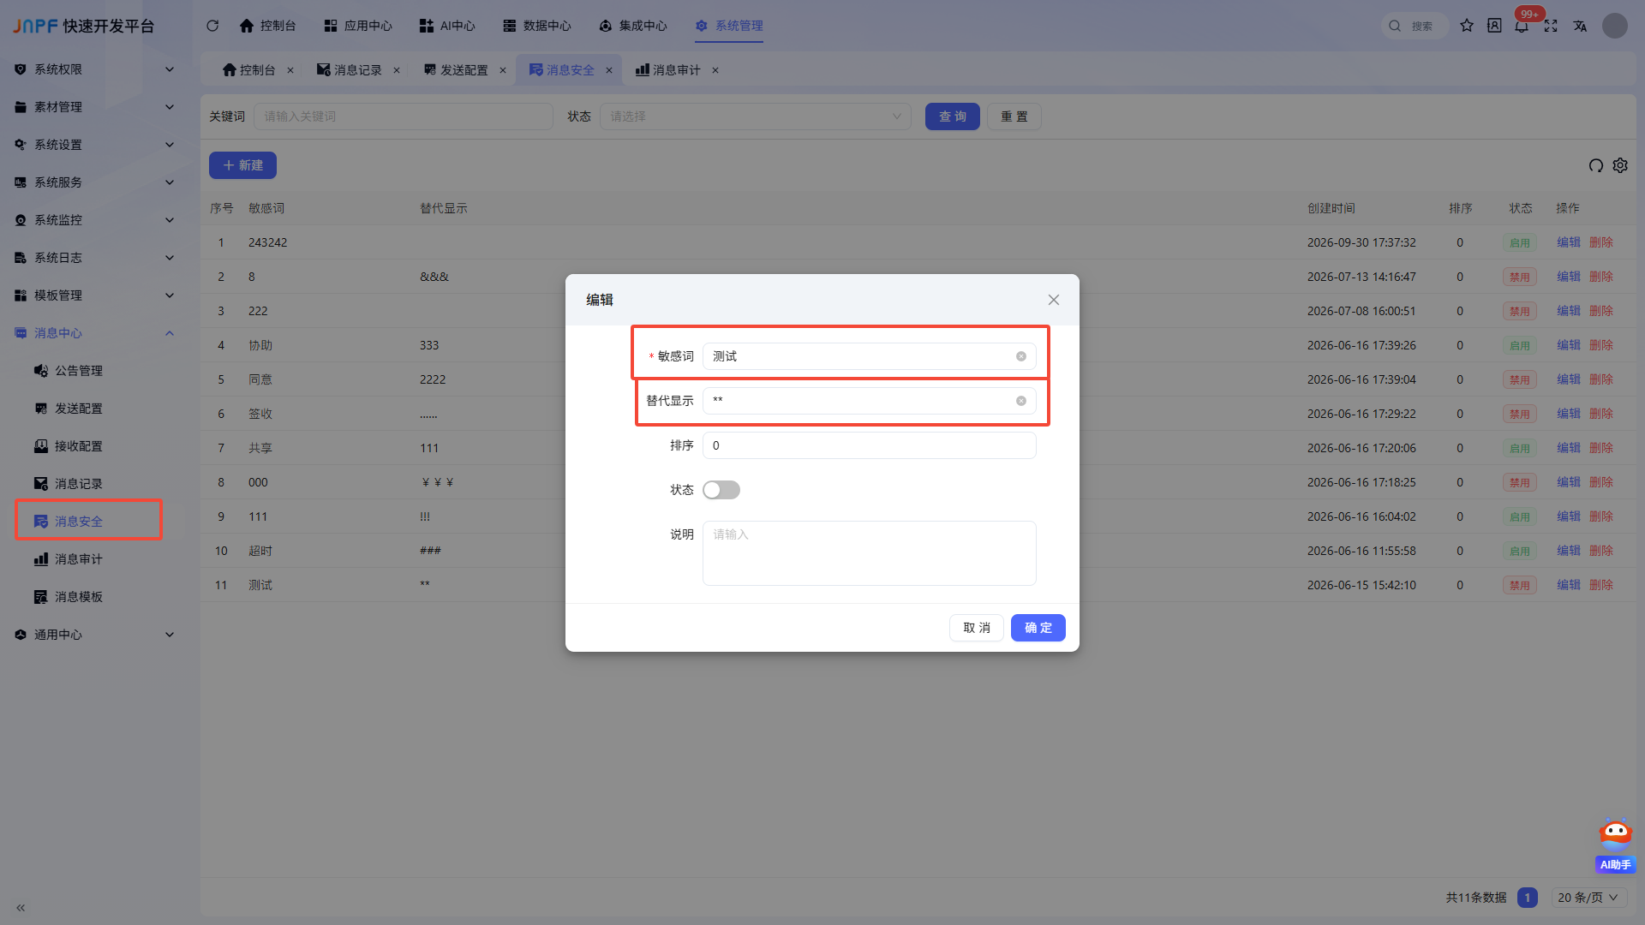Focus the 排序 input field
Viewport: 1645px width, 925px height.
(x=870, y=445)
